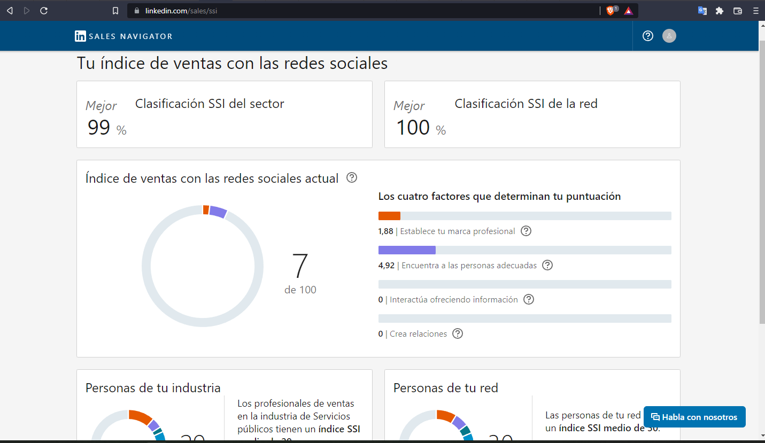This screenshot has width=765, height=443.
Task: Open the Google Translate extension icon
Action: point(702,11)
